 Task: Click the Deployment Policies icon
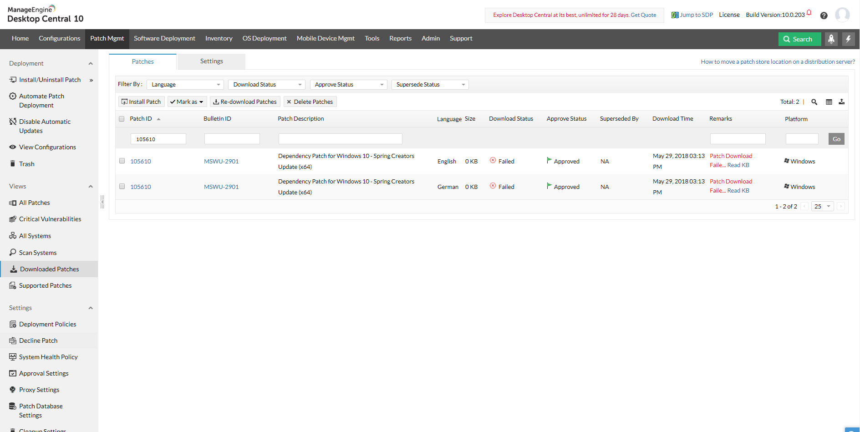(13, 324)
